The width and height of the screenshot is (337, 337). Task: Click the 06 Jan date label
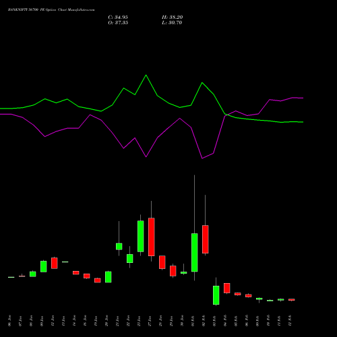pyautogui.click(x=9, y=321)
